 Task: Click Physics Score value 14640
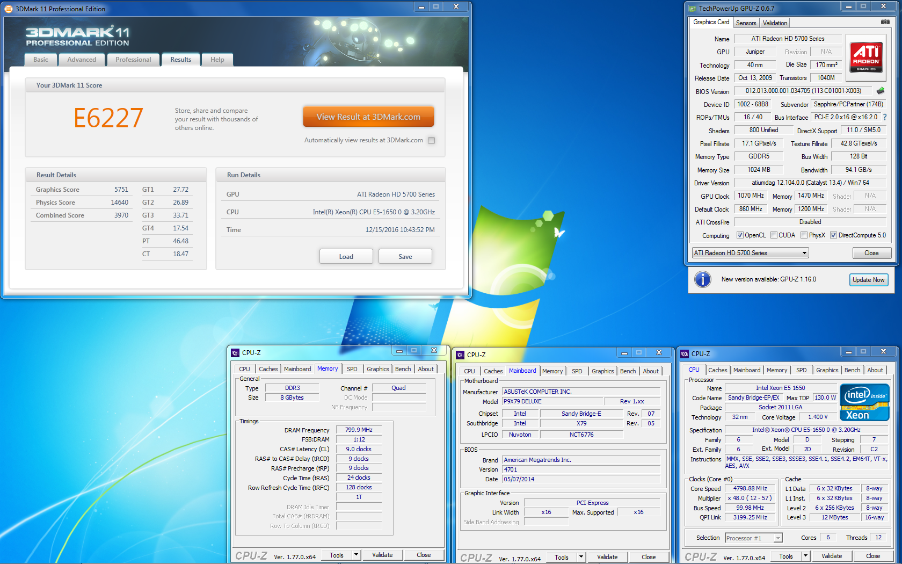coord(120,203)
